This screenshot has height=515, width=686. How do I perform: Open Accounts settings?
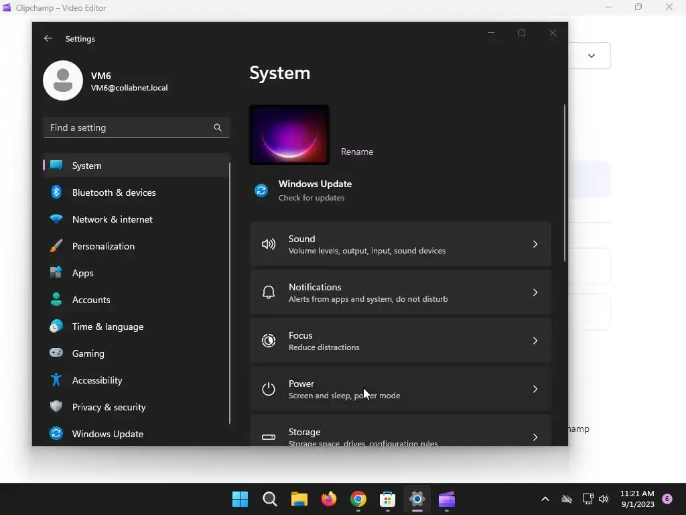tap(137, 300)
